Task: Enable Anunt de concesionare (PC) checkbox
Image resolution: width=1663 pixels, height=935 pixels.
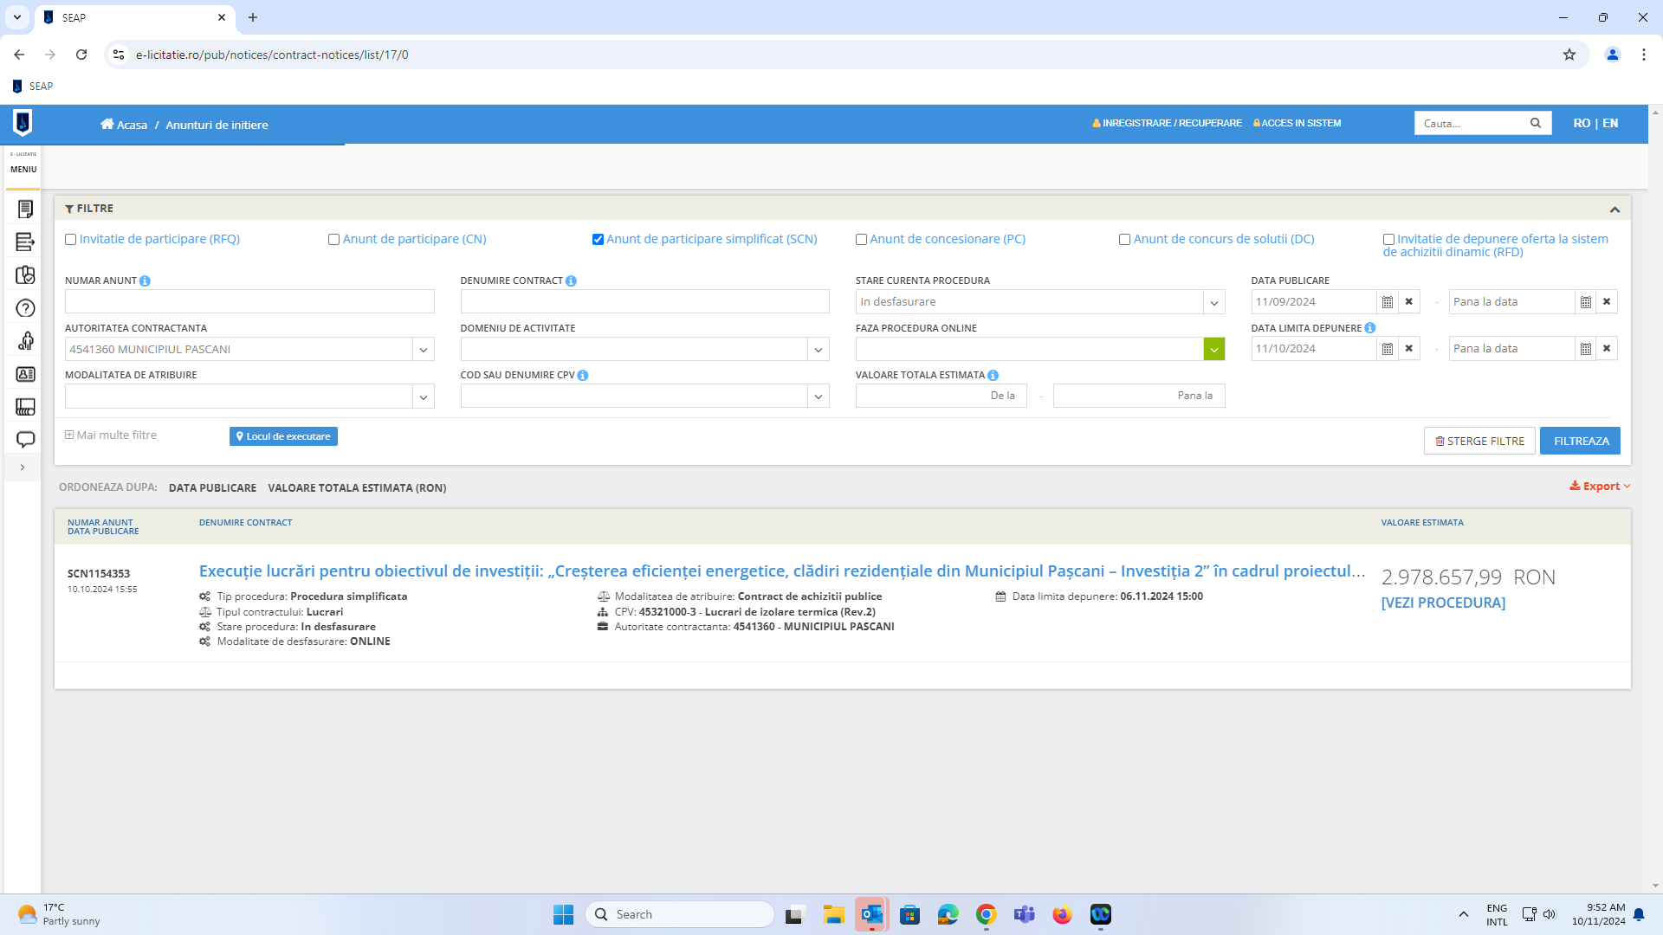Action: point(861,240)
